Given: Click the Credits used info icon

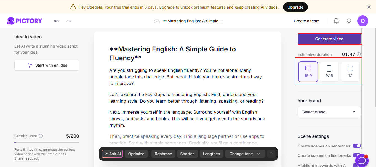Looking at the screenshot, I should (x=41, y=136).
